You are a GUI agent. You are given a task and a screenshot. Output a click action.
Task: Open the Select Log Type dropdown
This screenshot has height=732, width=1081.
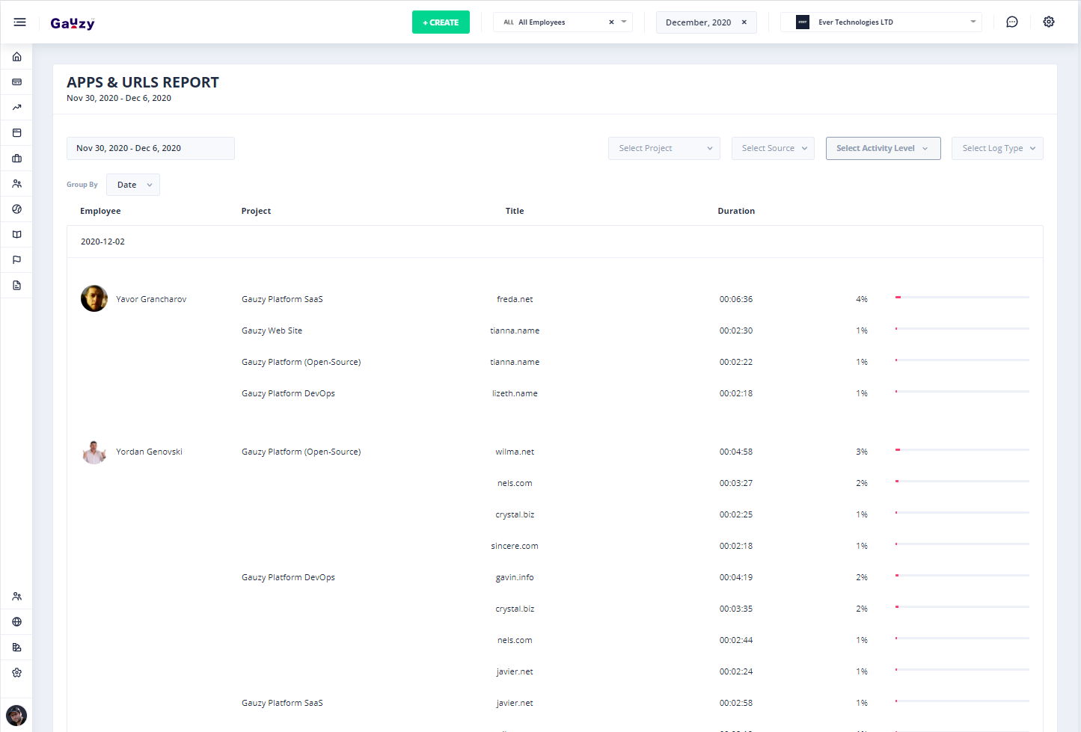coord(996,148)
